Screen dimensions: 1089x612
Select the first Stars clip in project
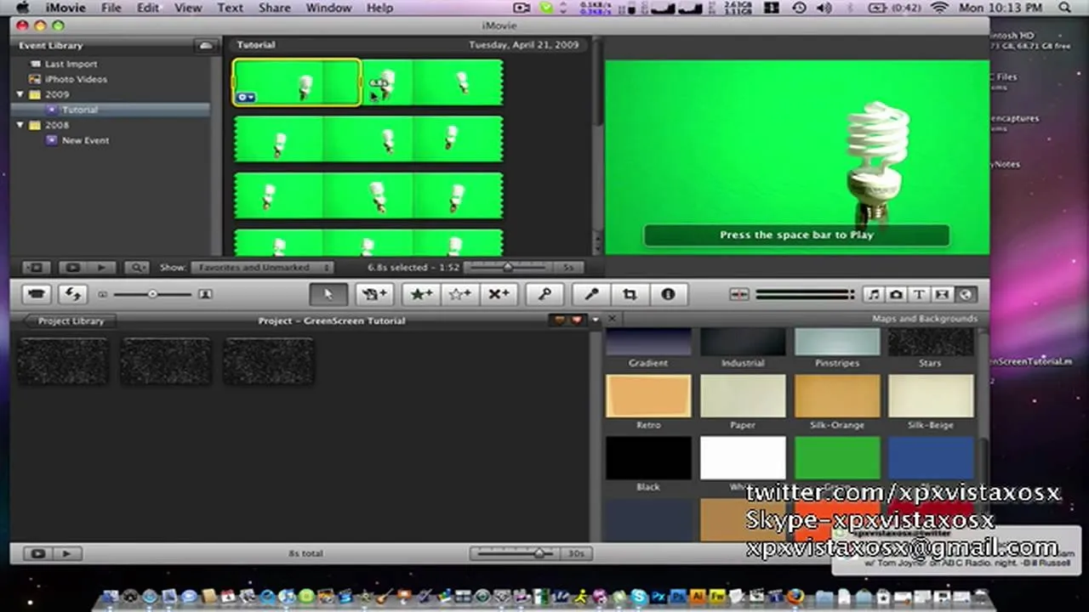pos(63,360)
